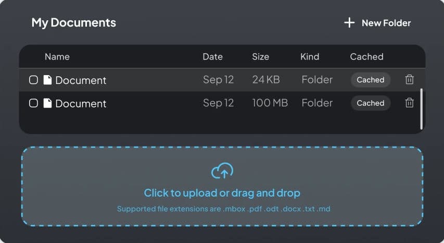Select the checkbox for the 24 KB document
Screen dimensions: 444x243
(x=33, y=80)
